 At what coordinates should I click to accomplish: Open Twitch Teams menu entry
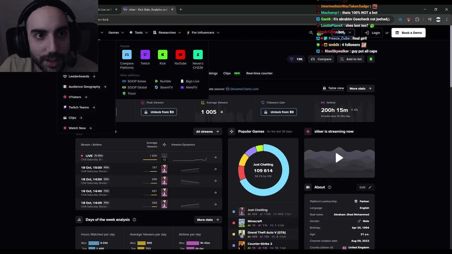pos(79,107)
